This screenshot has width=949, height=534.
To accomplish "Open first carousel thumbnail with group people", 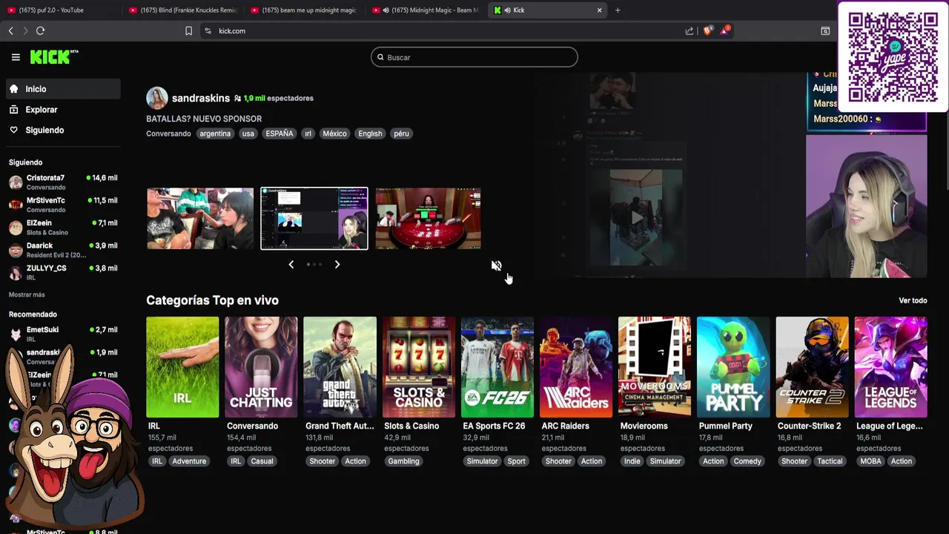I will click(200, 218).
